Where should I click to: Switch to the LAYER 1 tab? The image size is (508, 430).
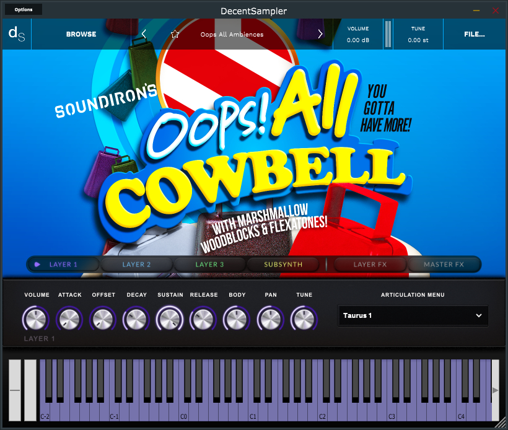63,265
